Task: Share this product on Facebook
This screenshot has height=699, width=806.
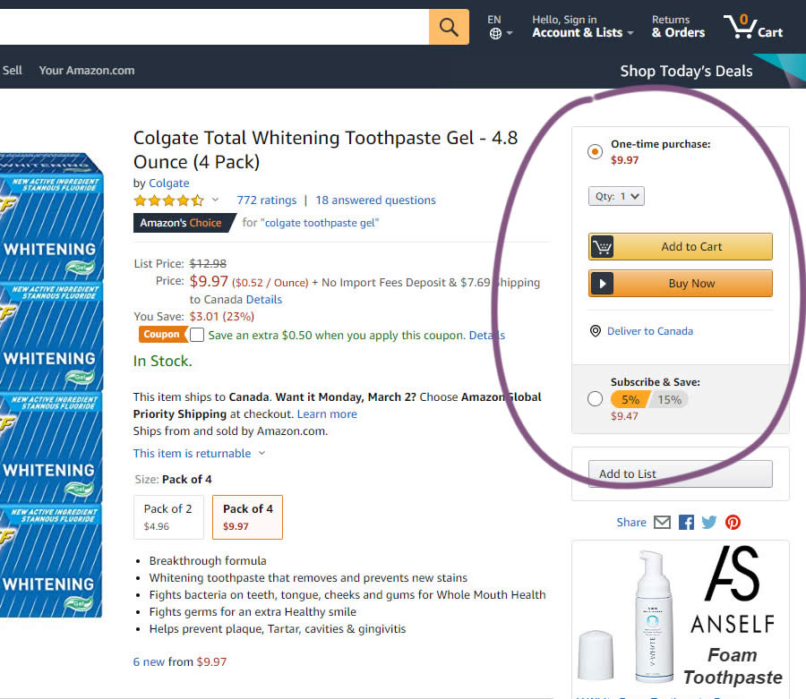Action: tap(686, 523)
